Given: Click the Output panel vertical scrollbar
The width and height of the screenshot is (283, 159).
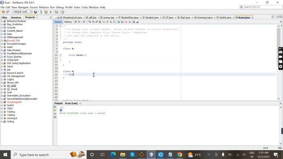Looking at the screenshot, I should 280,125.
